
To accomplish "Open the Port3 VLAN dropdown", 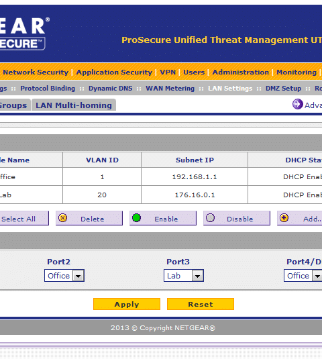I will (184, 276).
